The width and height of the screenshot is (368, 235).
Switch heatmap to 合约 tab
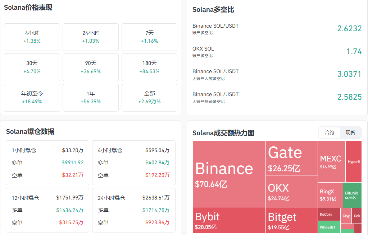[x=329, y=133]
